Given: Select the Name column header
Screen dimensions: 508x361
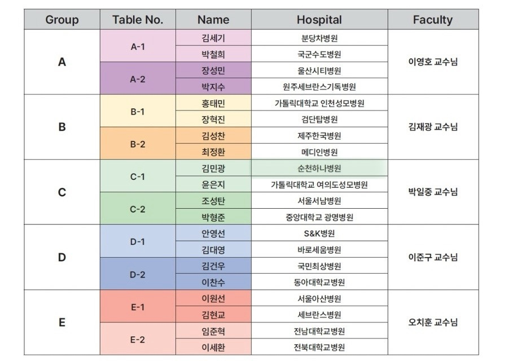Looking at the screenshot, I should coord(213,20).
